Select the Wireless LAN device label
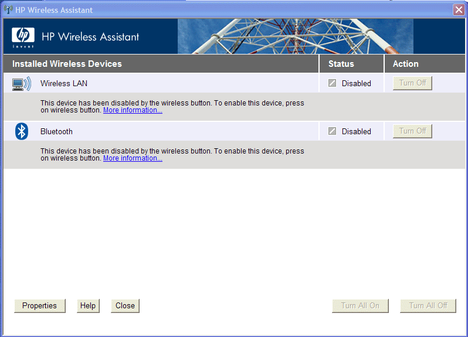 point(64,83)
